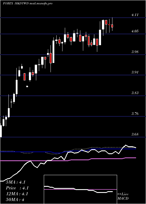Screen dimensions: 146x204
Task: Click the 3.83 price axis label
Action: coord(135,93)
